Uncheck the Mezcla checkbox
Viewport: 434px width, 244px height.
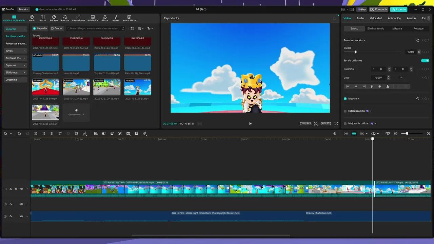click(345, 99)
